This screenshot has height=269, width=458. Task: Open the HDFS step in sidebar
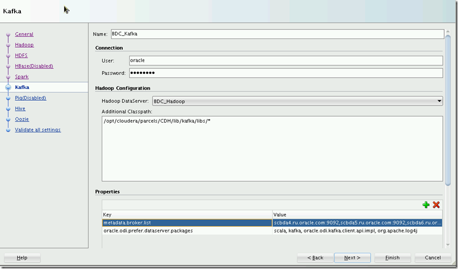pyautogui.click(x=21, y=55)
